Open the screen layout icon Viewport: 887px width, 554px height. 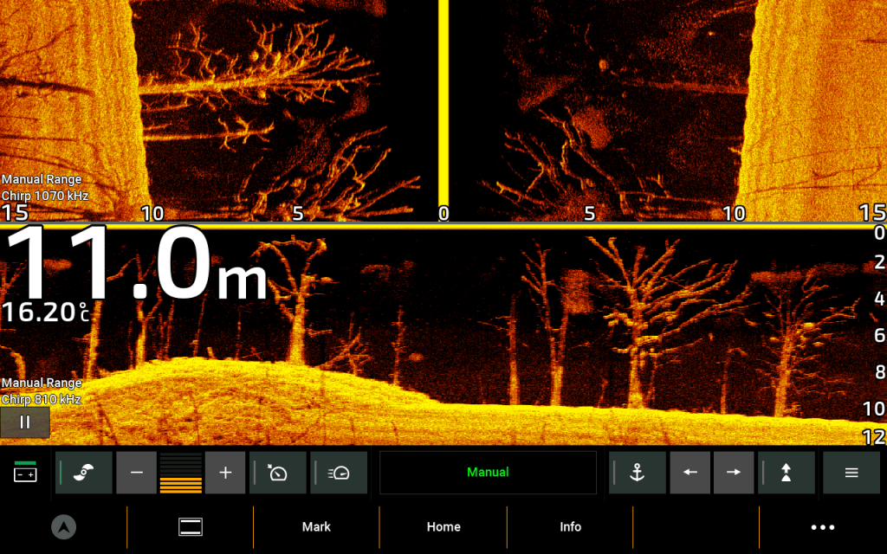(x=190, y=526)
